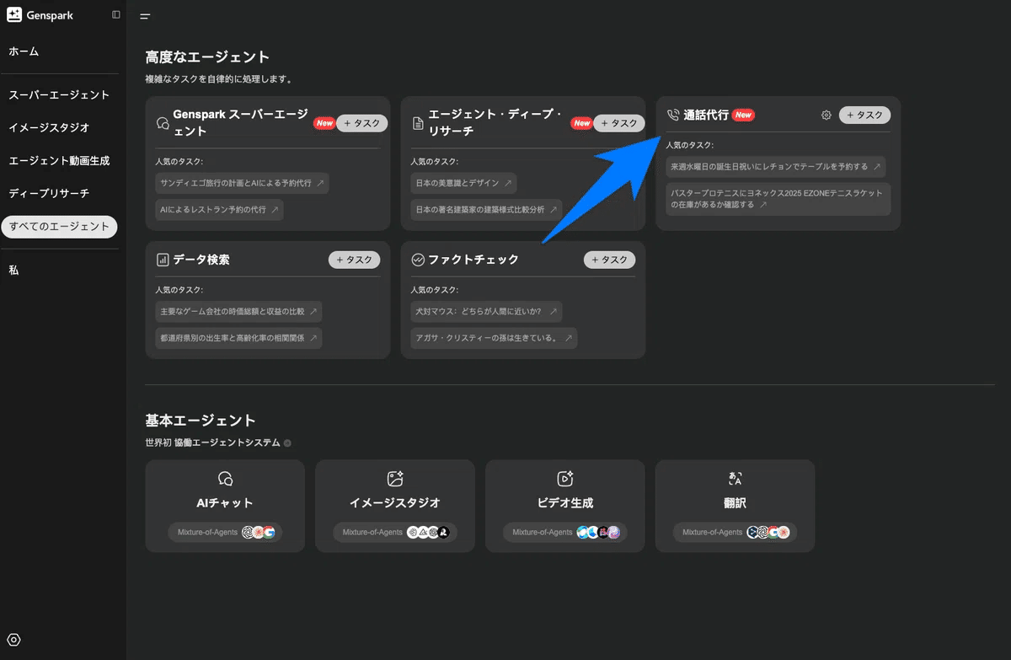Click the hamburger menu icon at top
Viewport: 1011px width, 660px height.
(x=145, y=16)
